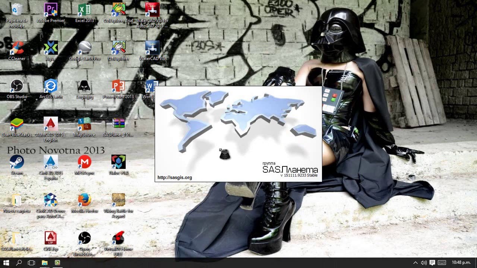Click the version text 'v 151111.9233 Stable'
The height and width of the screenshot is (268, 477).
(x=299, y=175)
